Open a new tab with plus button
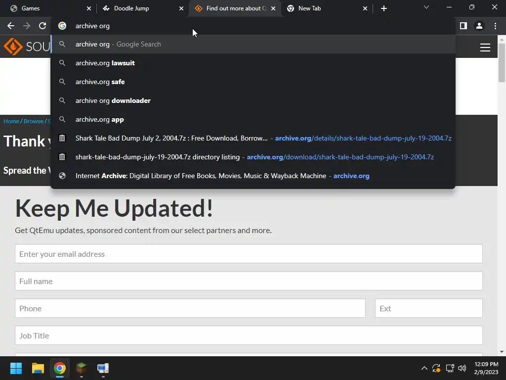The width and height of the screenshot is (506, 380). click(383, 8)
